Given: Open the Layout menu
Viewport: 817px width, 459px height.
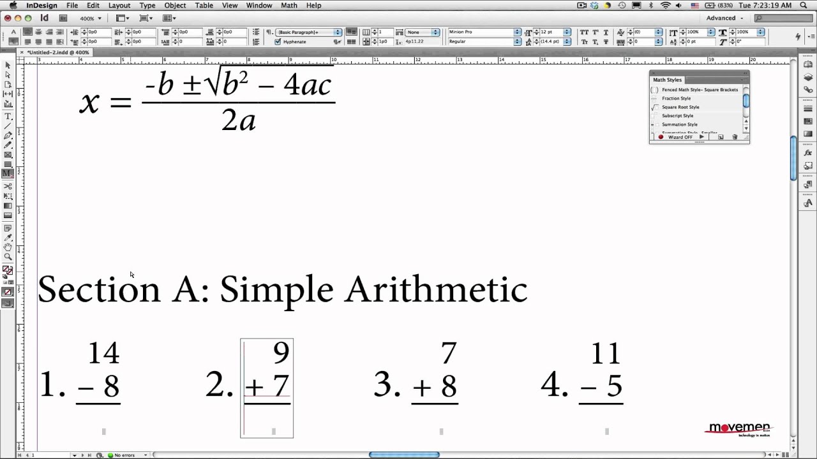Looking at the screenshot, I should pos(119,5).
